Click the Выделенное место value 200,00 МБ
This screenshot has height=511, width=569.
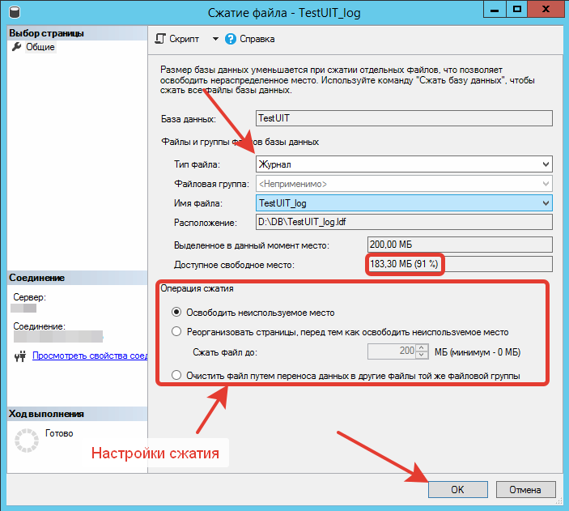click(460, 245)
